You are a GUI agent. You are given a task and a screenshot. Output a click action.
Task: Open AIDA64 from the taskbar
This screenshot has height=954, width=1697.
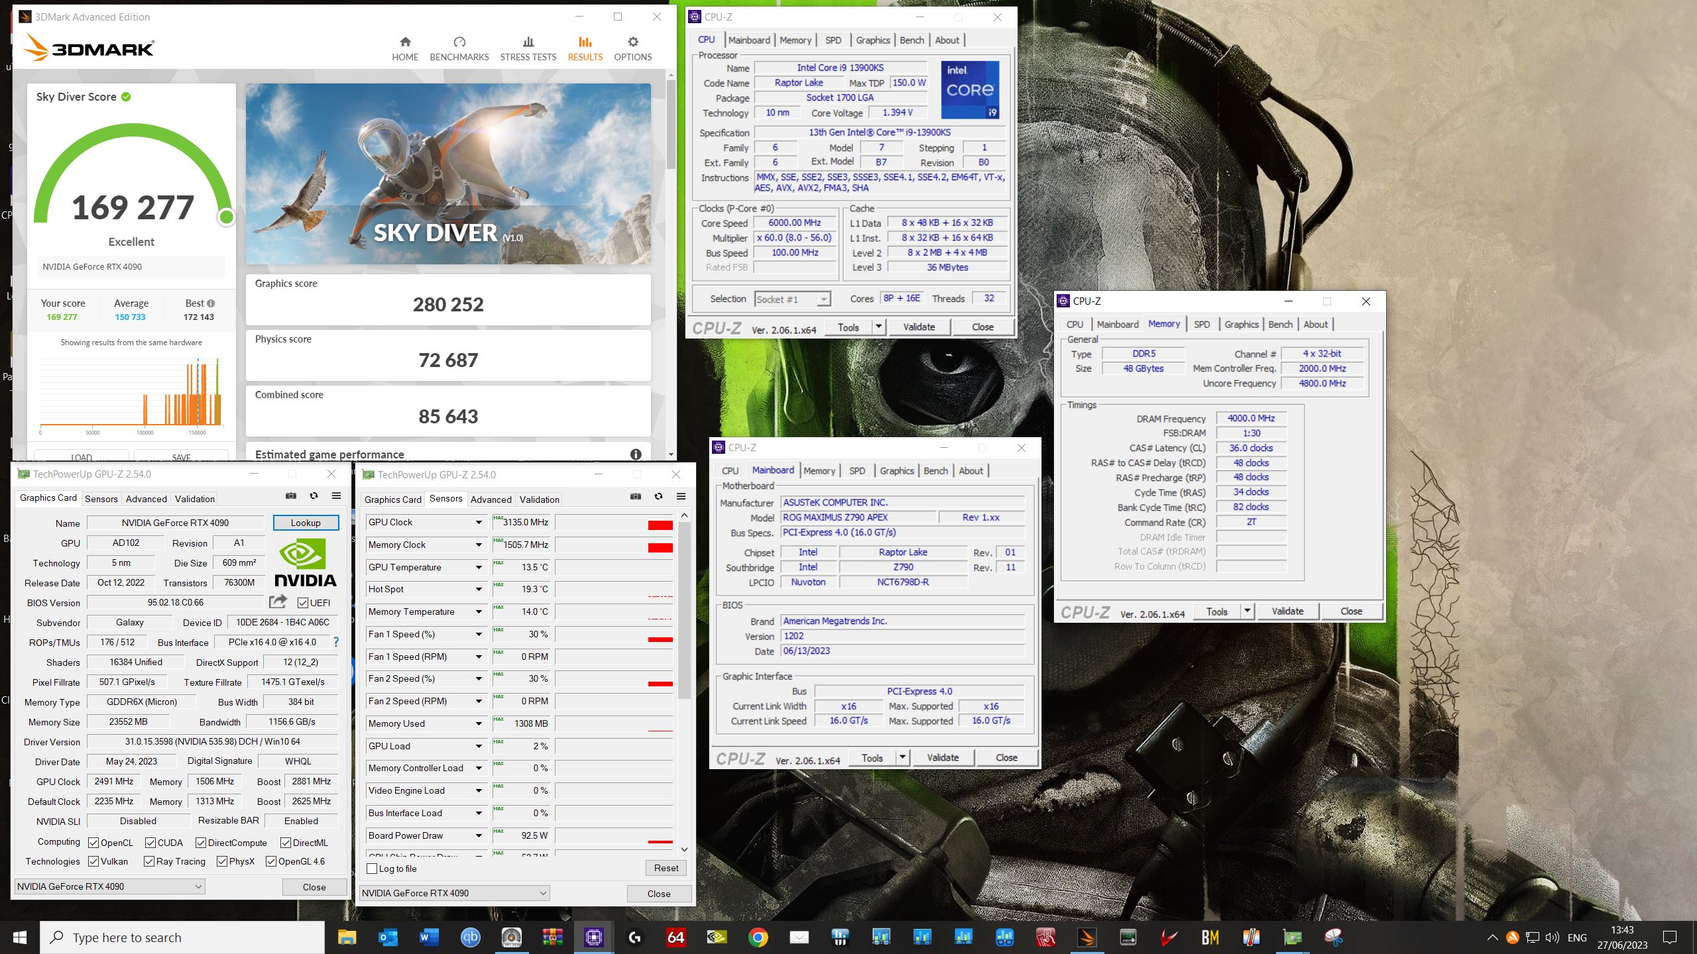coord(675,937)
